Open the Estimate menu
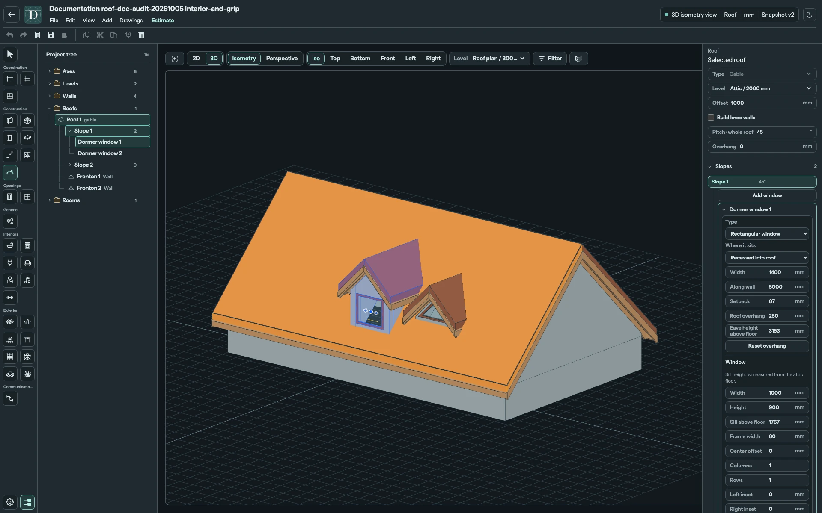 click(x=163, y=20)
